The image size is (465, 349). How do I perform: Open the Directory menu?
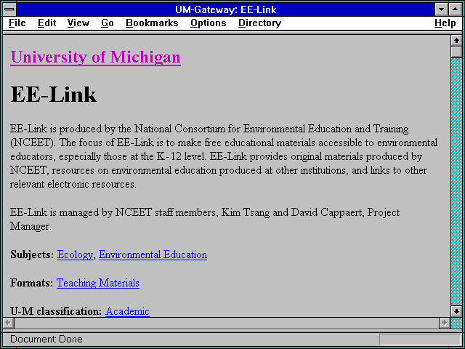(259, 23)
